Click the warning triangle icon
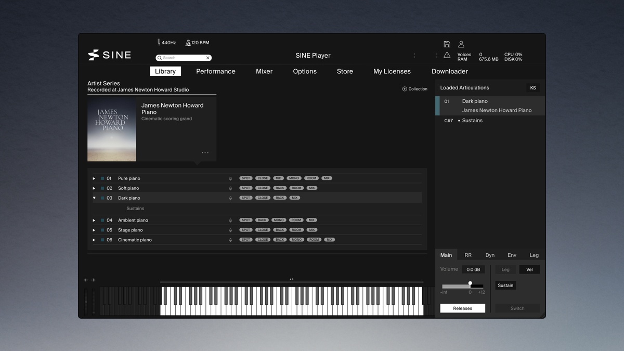This screenshot has width=624, height=351. (447, 55)
